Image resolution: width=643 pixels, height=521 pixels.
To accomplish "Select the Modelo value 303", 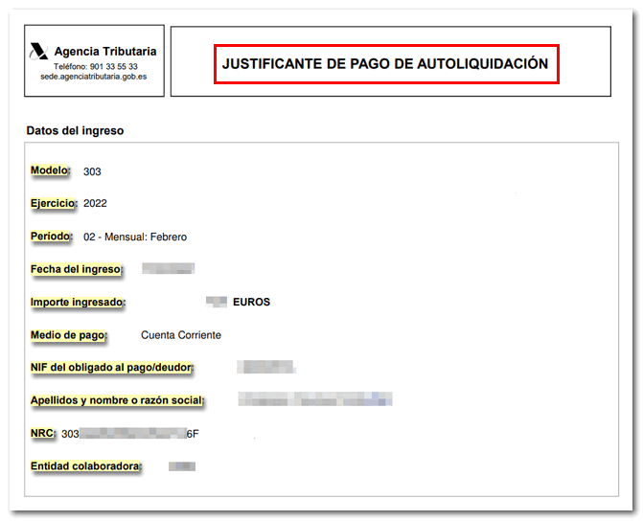I will pos(92,171).
